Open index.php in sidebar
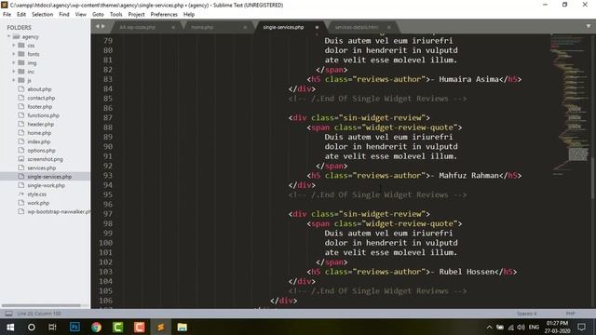This screenshot has width=596, height=335. pyautogui.click(x=39, y=141)
